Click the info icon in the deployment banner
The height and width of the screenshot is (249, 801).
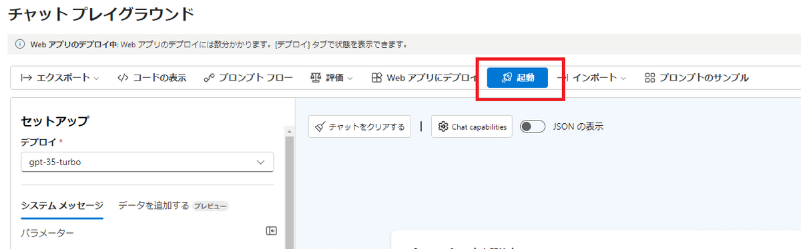tap(20, 45)
